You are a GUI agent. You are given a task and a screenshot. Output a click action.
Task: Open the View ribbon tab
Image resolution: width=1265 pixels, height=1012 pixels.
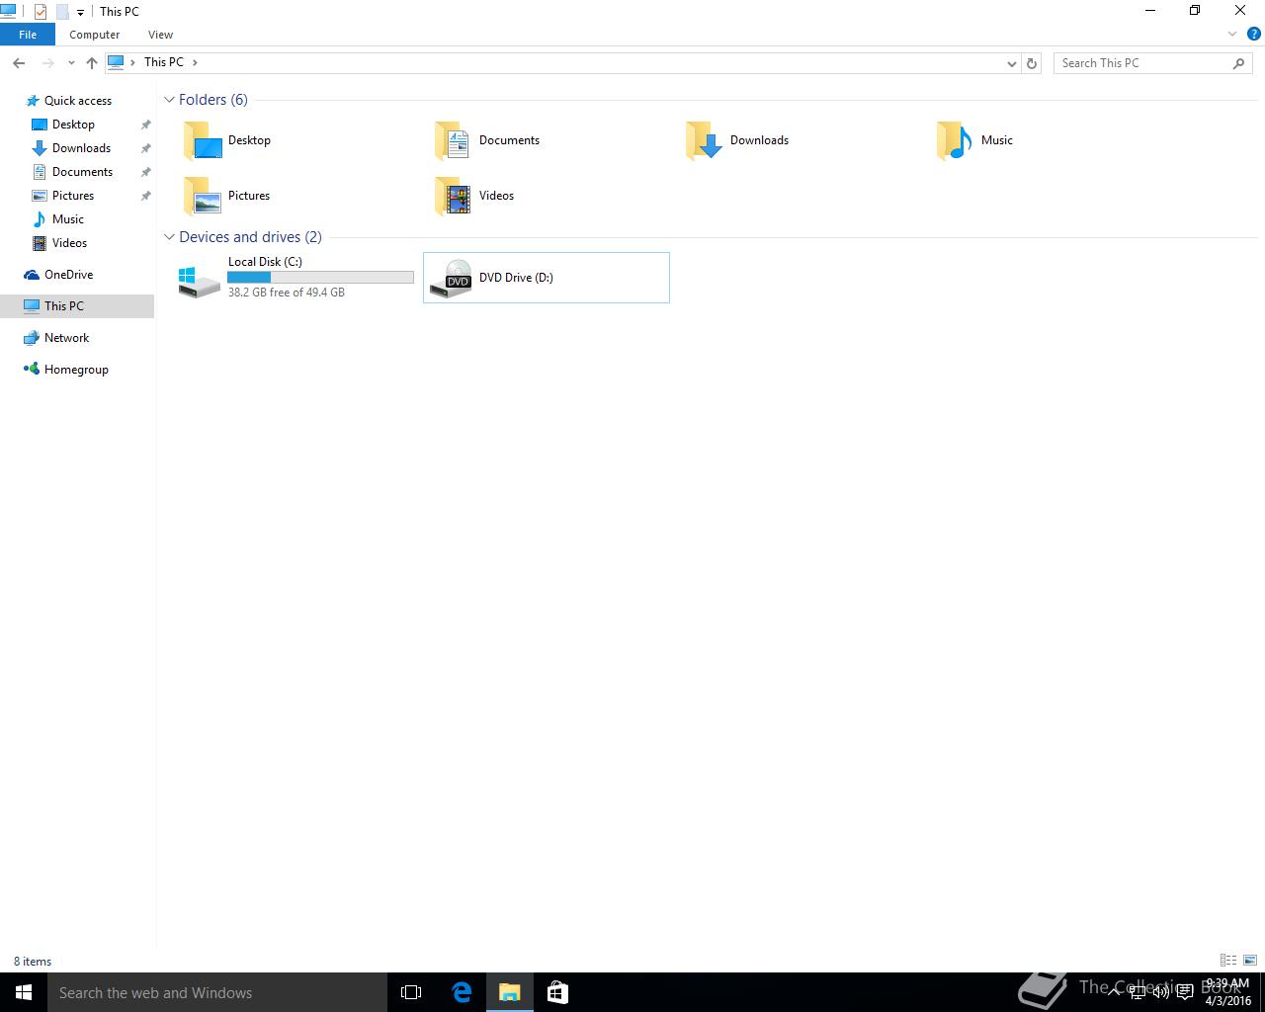(x=160, y=35)
